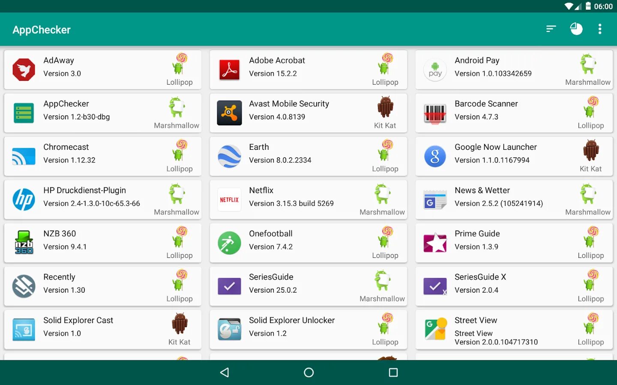Viewport: 617px width, 385px height.
Task: Click the NZB 360 app icon
Action: 24,242
